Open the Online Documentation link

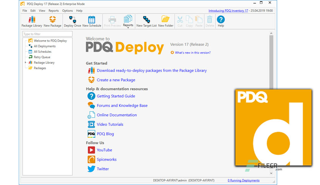point(117,115)
